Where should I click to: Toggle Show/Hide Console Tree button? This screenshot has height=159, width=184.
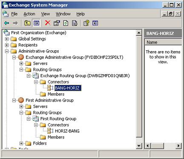pyautogui.click(x=36, y=23)
